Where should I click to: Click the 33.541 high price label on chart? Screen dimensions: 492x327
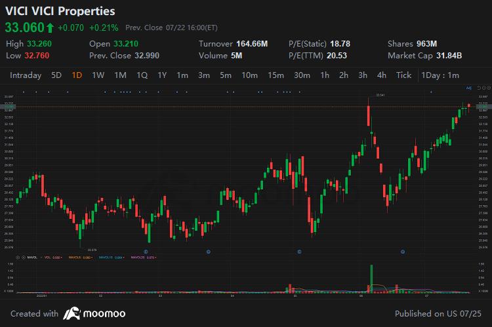pyautogui.click(x=380, y=94)
